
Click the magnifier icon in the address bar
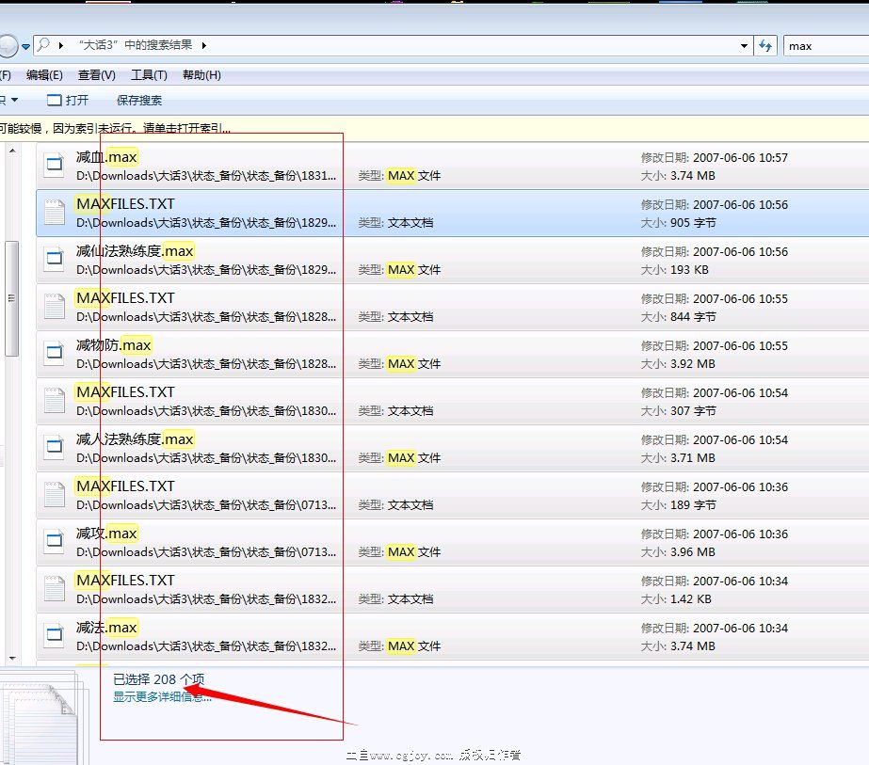(43, 45)
